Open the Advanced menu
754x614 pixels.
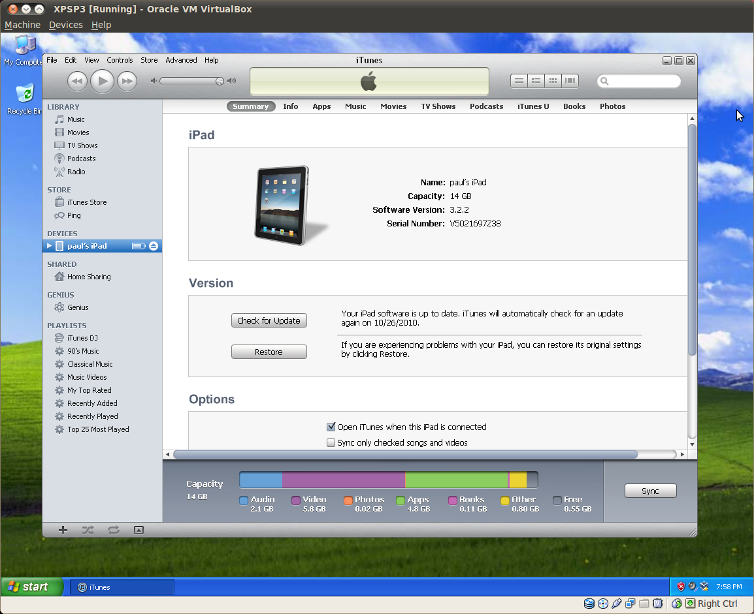(x=181, y=60)
